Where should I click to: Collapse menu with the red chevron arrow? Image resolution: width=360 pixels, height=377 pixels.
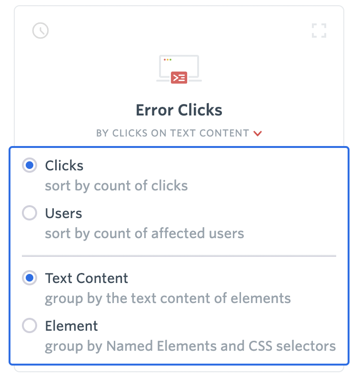(x=258, y=134)
